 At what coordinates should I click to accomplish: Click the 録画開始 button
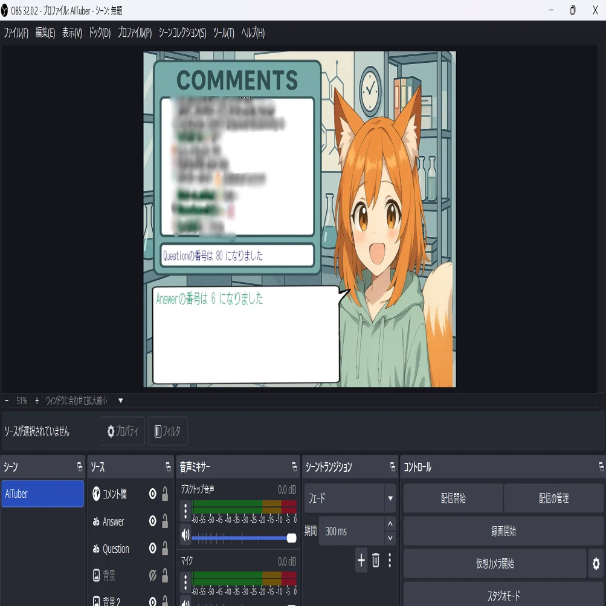point(503,531)
